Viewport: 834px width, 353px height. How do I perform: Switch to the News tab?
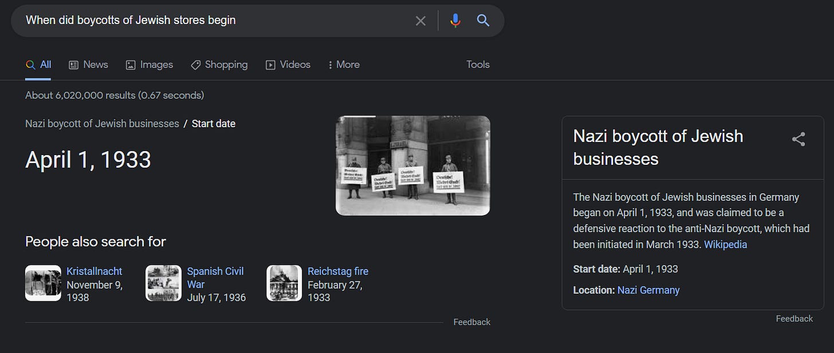click(88, 65)
